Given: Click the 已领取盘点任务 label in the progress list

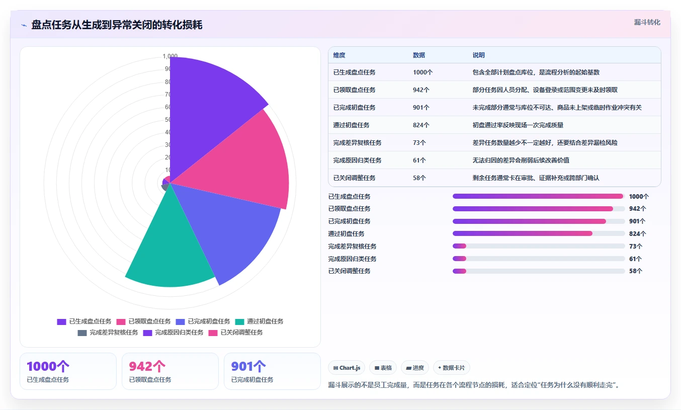Looking at the screenshot, I should point(350,209).
